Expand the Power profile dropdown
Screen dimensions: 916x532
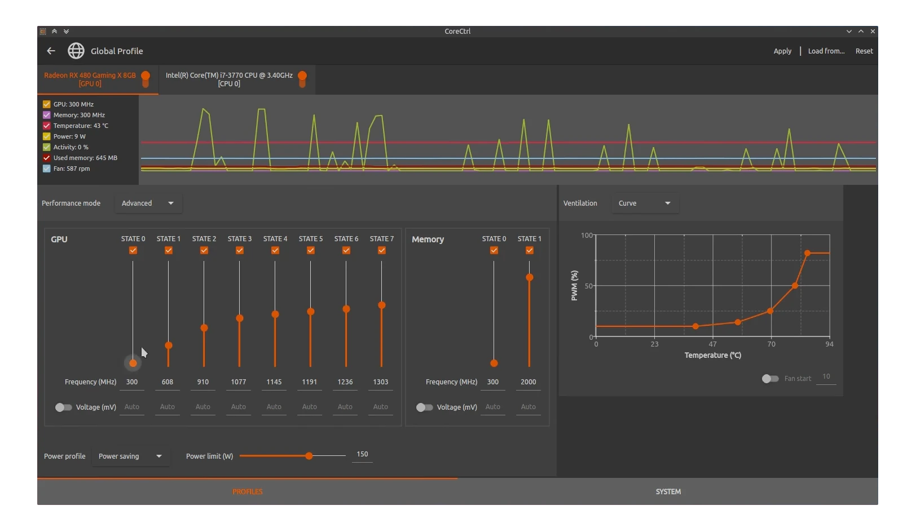pyautogui.click(x=130, y=456)
